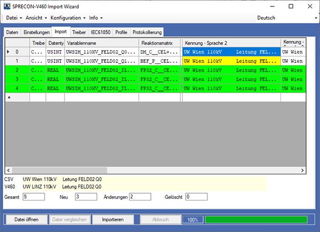Click REAL datatype cell in row 2
The width and height of the screenshot is (320, 232).
[x=55, y=70]
